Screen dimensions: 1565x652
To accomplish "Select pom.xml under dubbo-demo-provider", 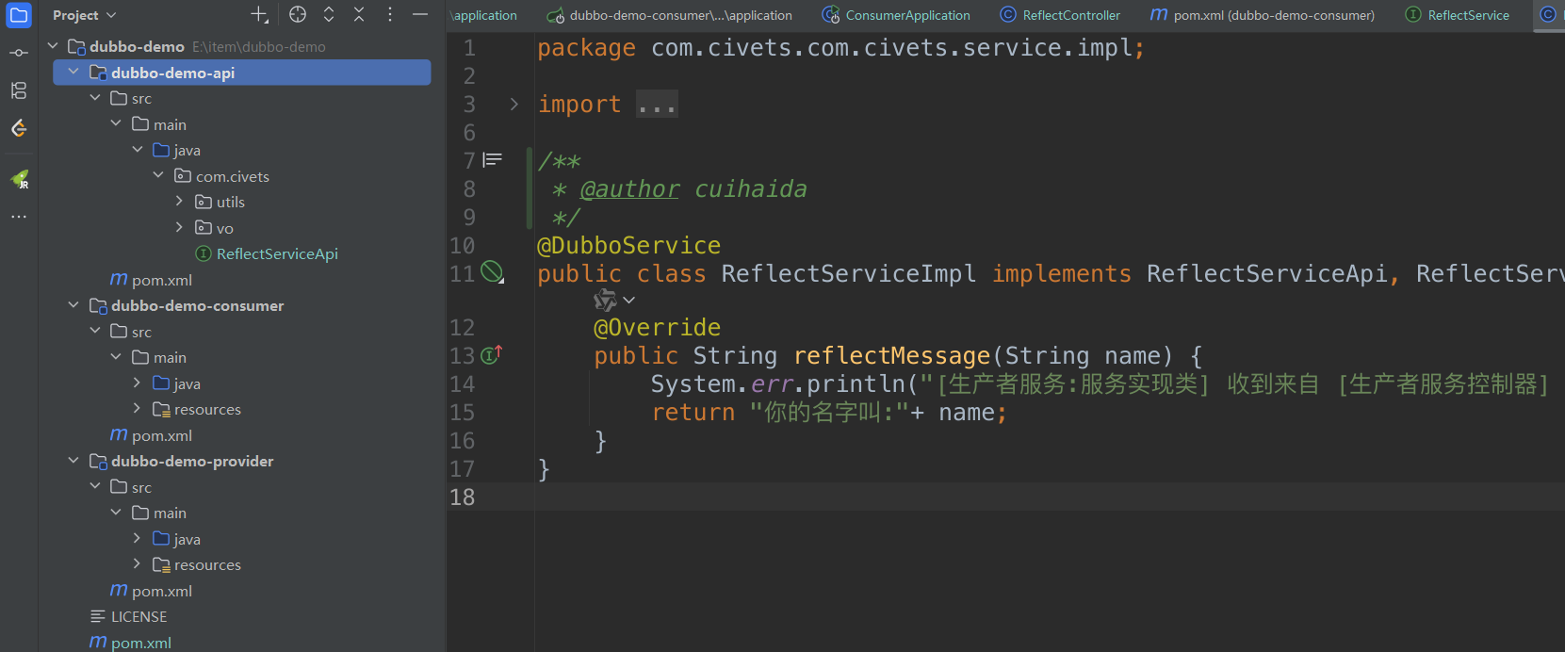I will [151, 591].
